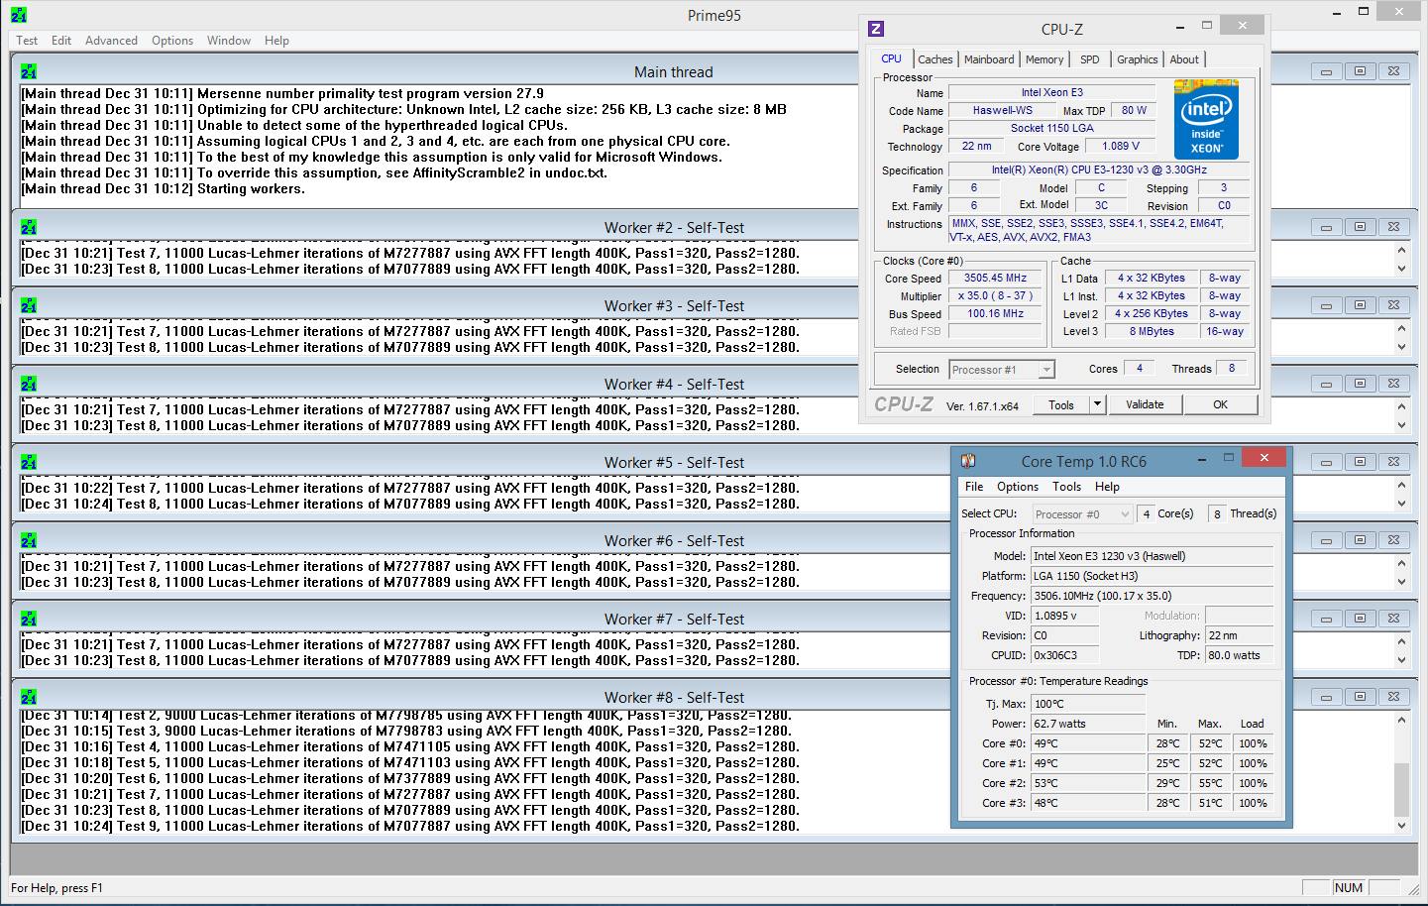Open the Edit menu in Prime95

pyautogui.click(x=61, y=41)
